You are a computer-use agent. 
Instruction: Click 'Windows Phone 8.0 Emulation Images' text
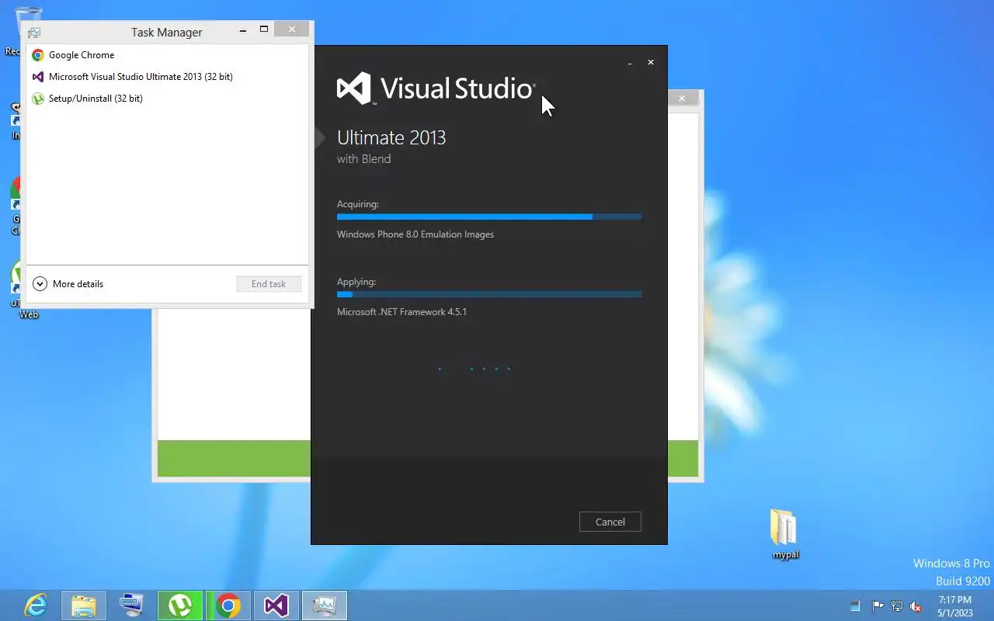pyautogui.click(x=415, y=234)
